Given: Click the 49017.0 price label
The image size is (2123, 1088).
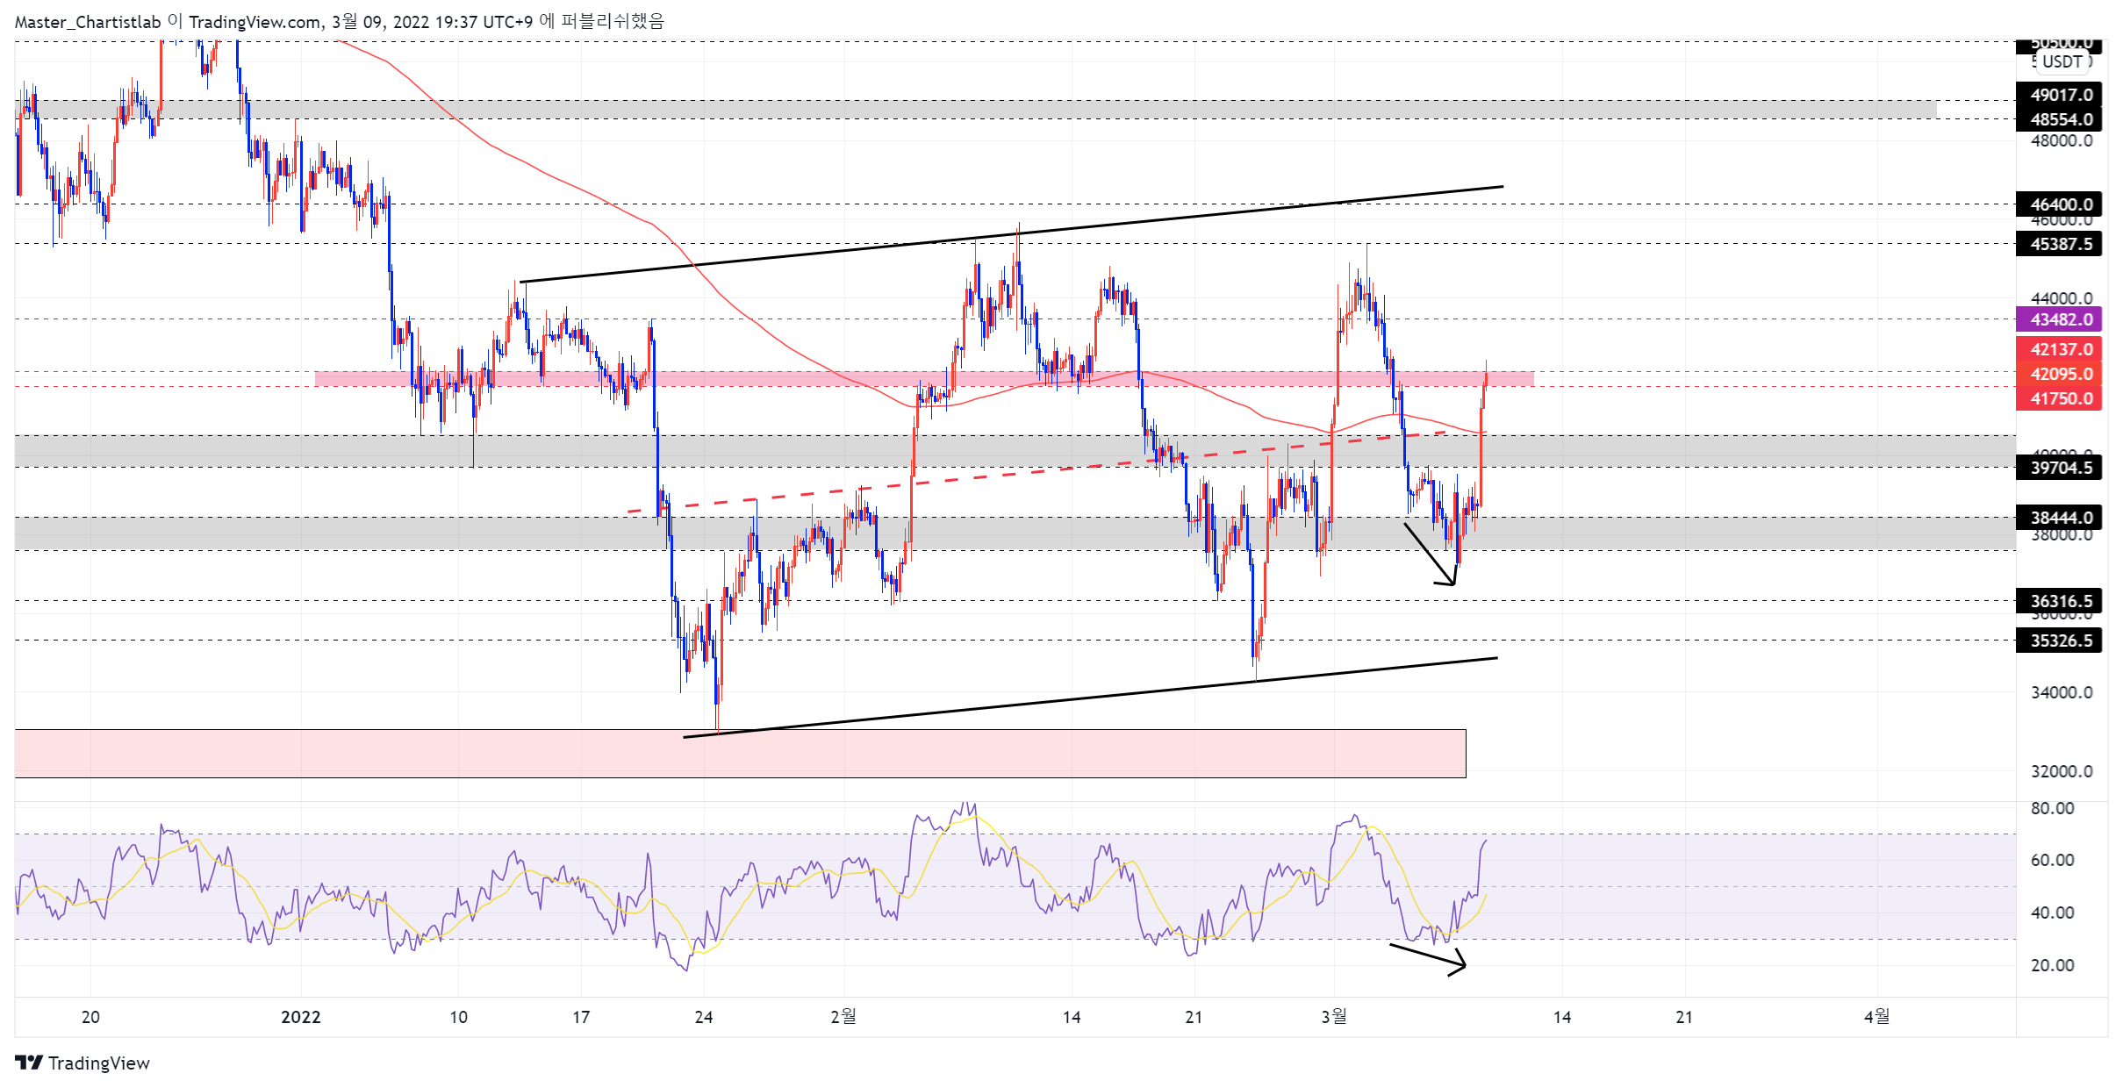Looking at the screenshot, I should coord(2059,95).
